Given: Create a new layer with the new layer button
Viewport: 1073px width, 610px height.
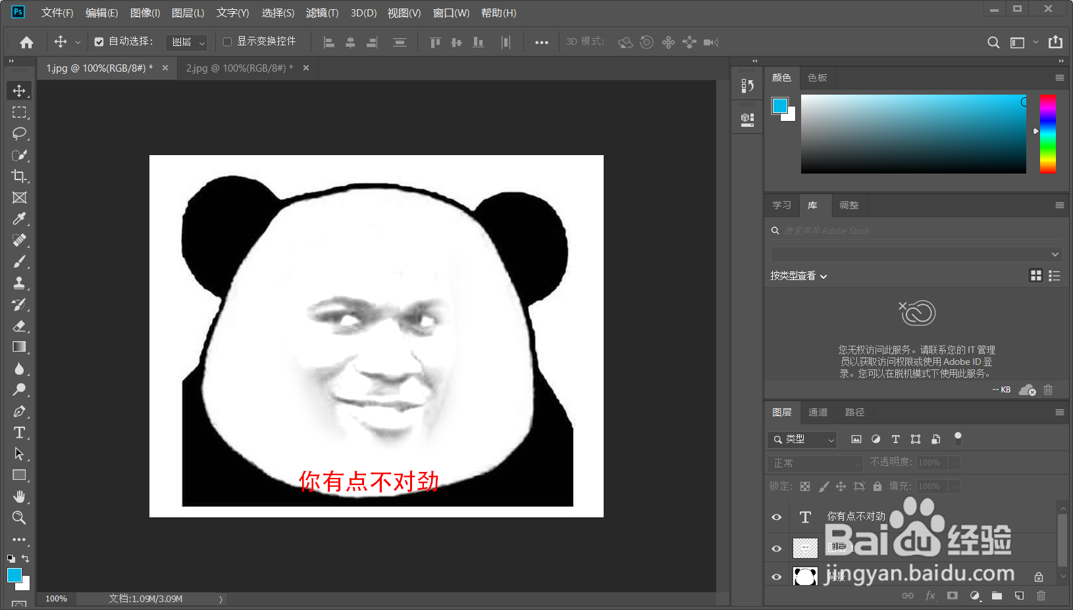Looking at the screenshot, I should [x=1018, y=596].
